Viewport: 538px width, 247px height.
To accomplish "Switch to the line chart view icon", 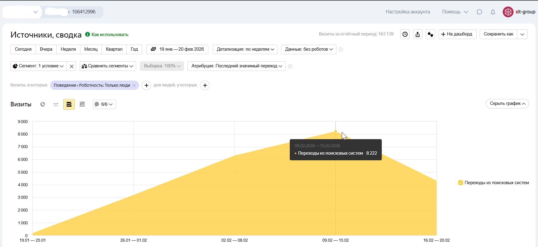I will [x=56, y=104].
